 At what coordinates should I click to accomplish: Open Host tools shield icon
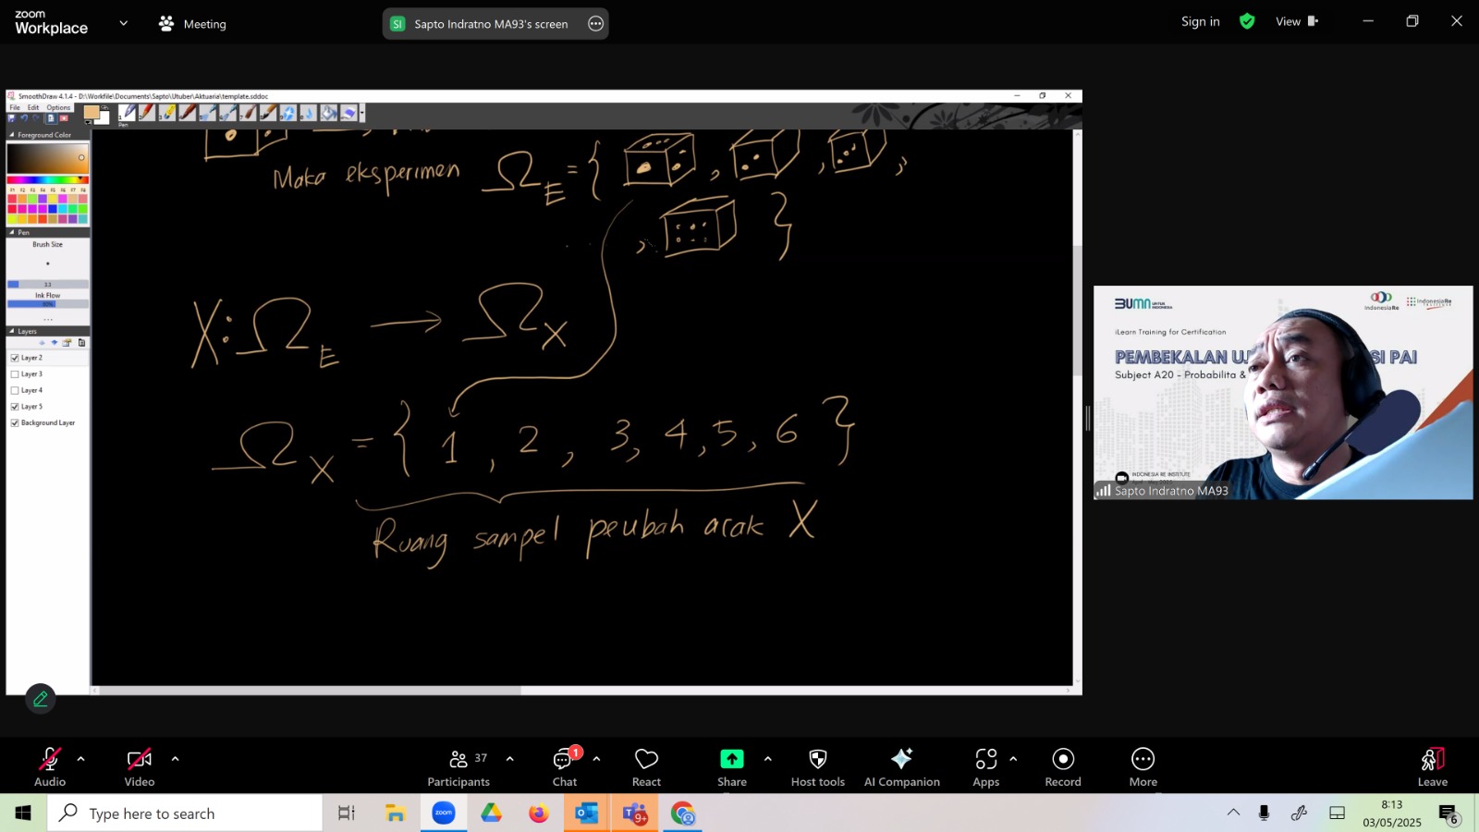tap(818, 759)
